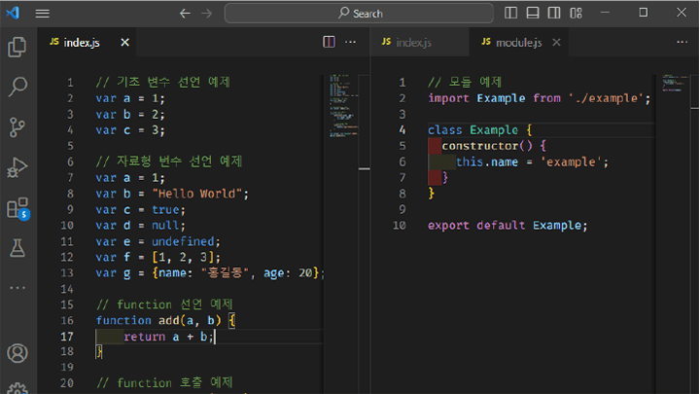Click the left editor minimap

click(x=344, y=107)
